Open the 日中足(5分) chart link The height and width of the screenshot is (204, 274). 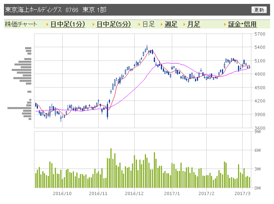pos(114,24)
